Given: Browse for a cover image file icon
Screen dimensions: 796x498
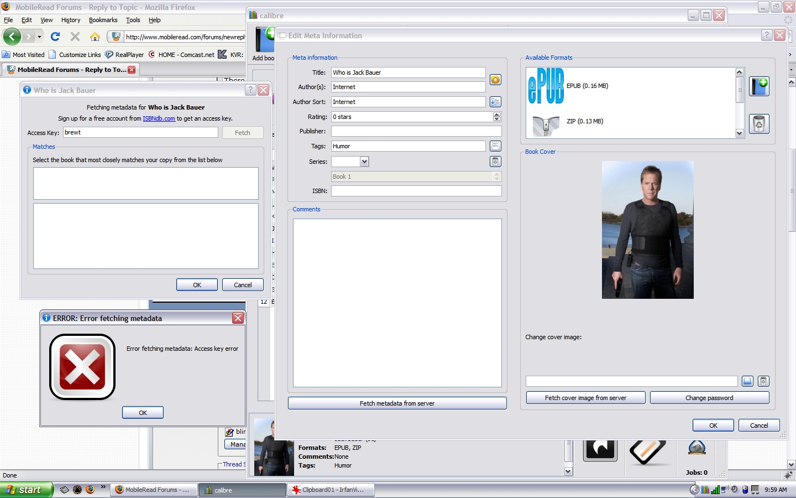Looking at the screenshot, I should [x=747, y=381].
